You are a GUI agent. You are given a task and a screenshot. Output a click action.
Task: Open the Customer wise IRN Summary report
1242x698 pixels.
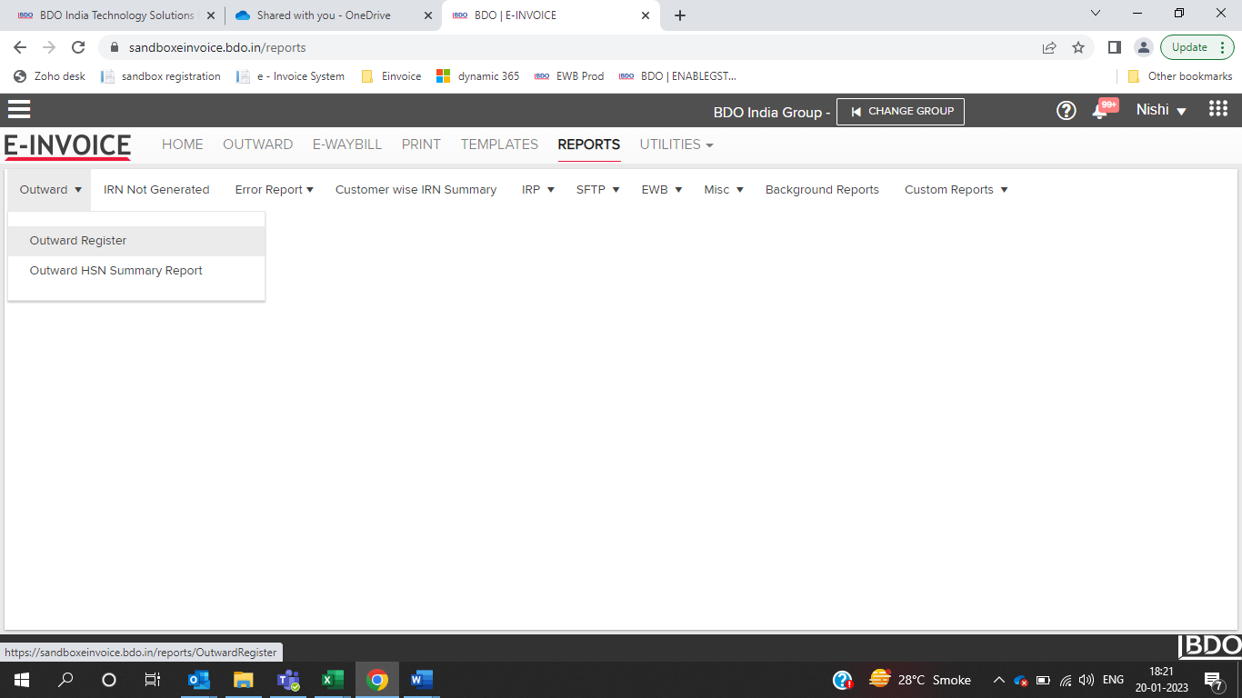416,189
